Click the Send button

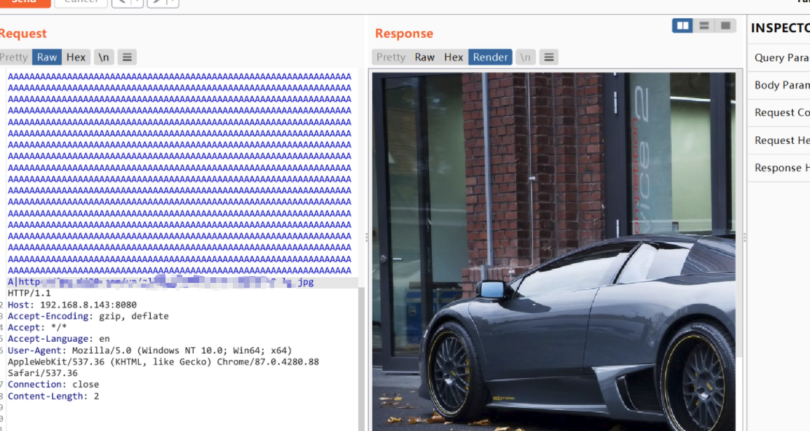point(24,2)
